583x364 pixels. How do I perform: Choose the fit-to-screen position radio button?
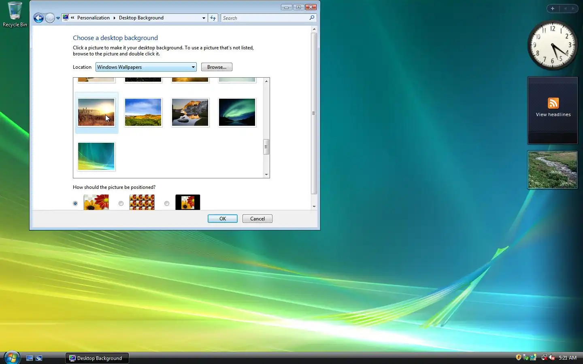click(x=75, y=203)
